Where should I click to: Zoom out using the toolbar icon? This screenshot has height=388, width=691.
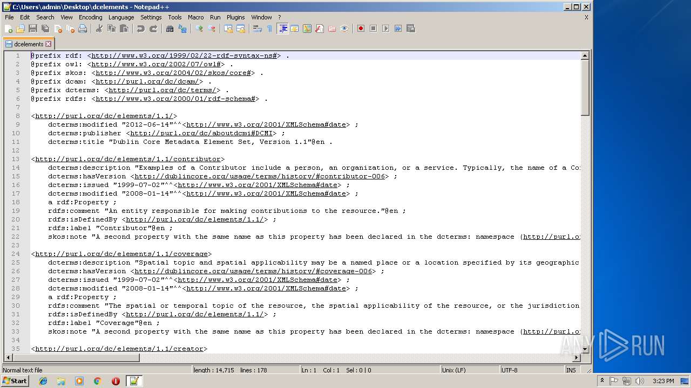coord(212,29)
